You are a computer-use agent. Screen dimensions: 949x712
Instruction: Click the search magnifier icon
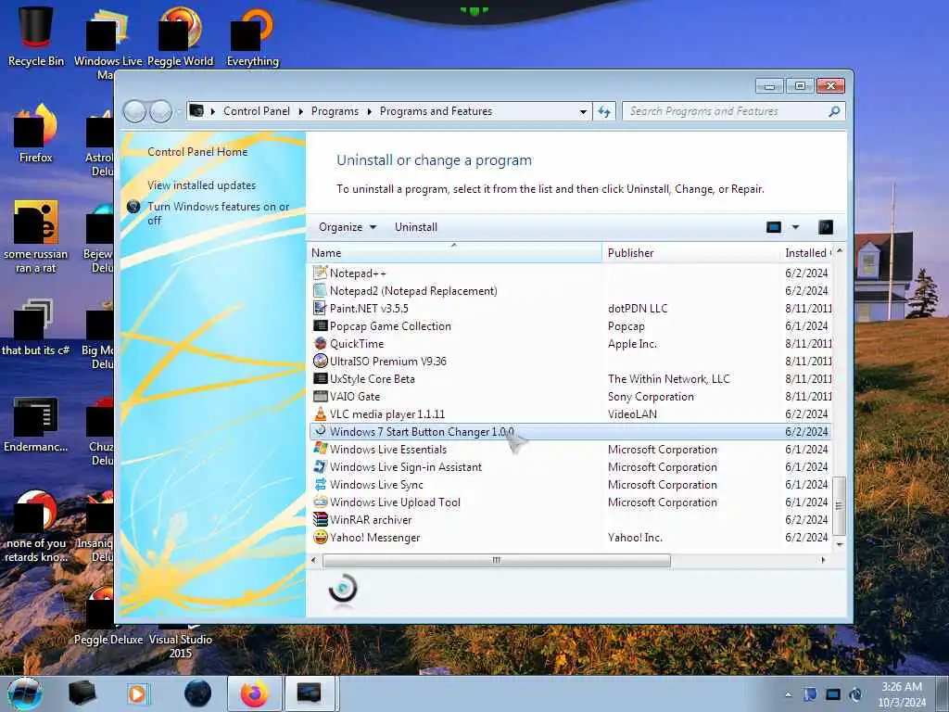tap(834, 111)
